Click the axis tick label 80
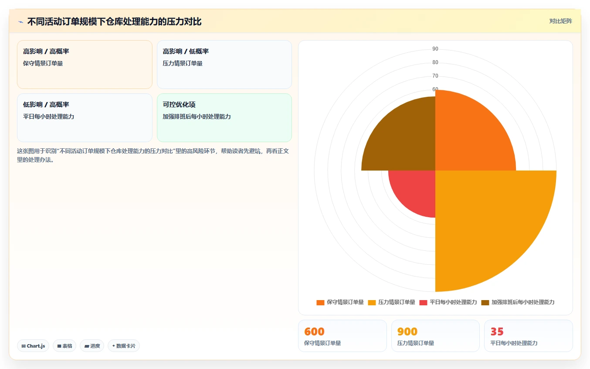Screen dimensions: 590x369 point(435,62)
